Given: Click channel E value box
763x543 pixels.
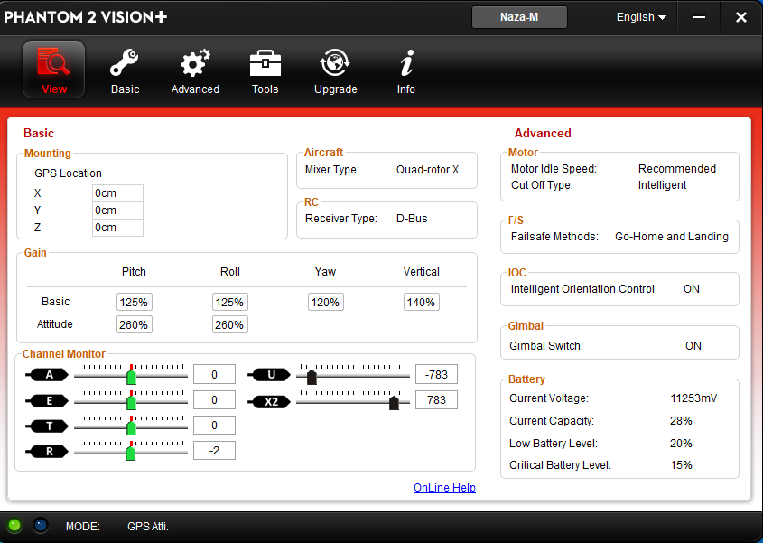Looking at the screenshot, I should tap(214, 400).
